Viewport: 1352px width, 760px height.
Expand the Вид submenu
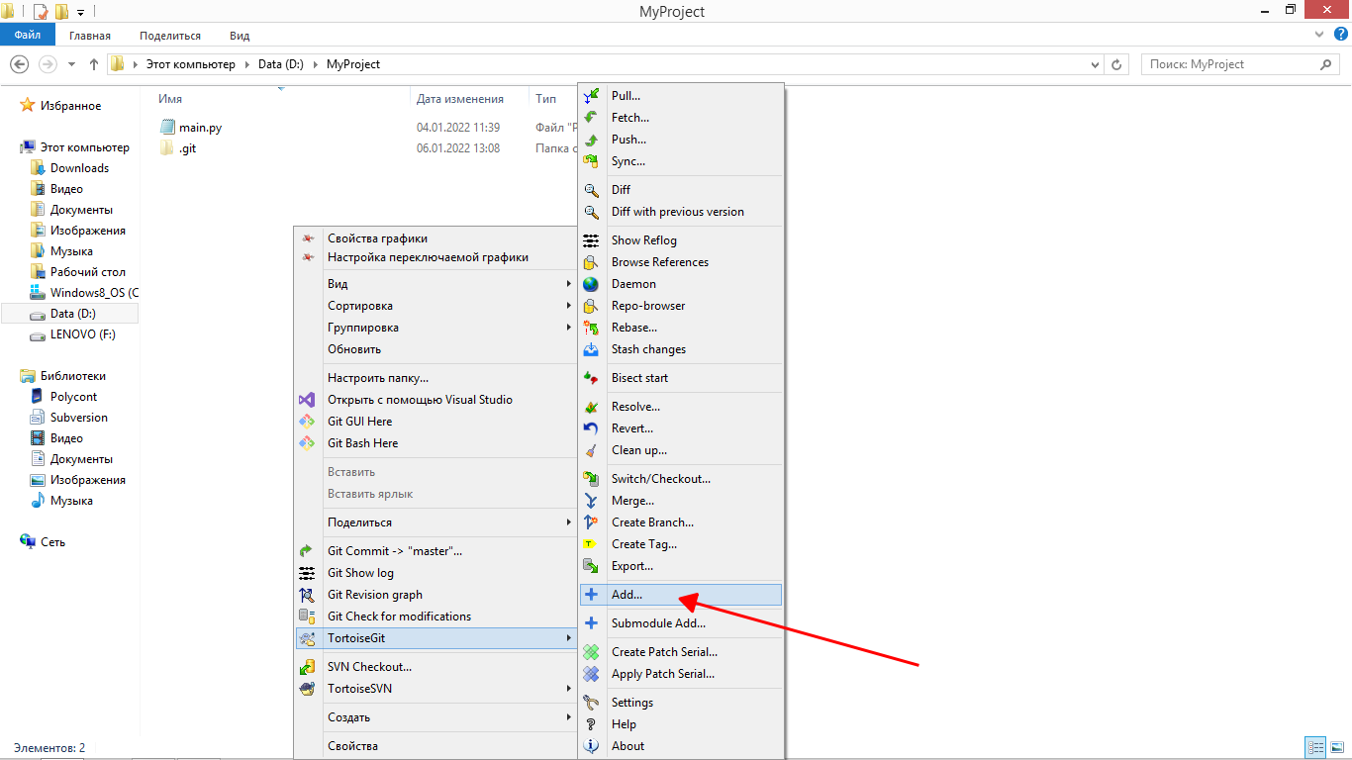436,284
